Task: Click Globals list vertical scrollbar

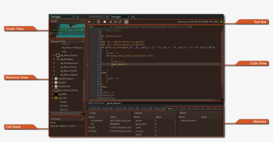Action: tap(175, 127)
